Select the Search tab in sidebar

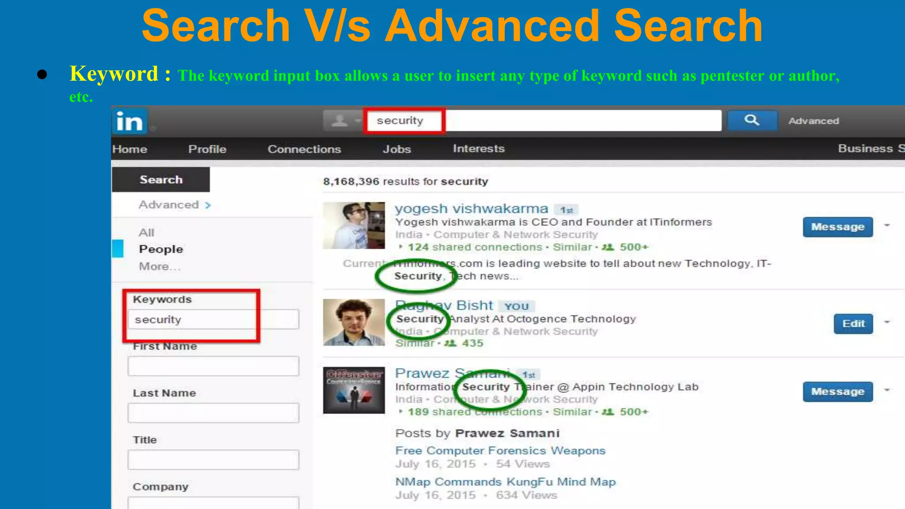[x=161, y=179]
